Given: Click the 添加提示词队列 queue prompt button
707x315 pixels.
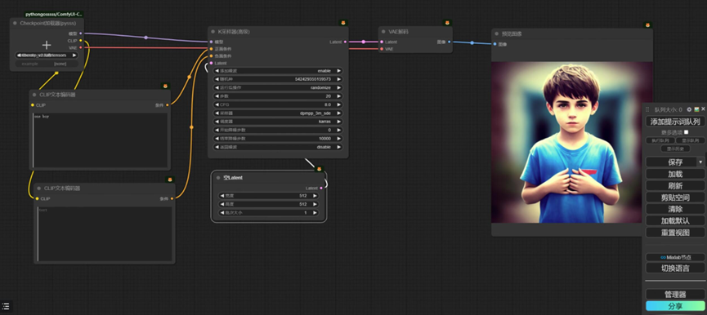Looking at the screenshot, I should [x=675, y=122].
